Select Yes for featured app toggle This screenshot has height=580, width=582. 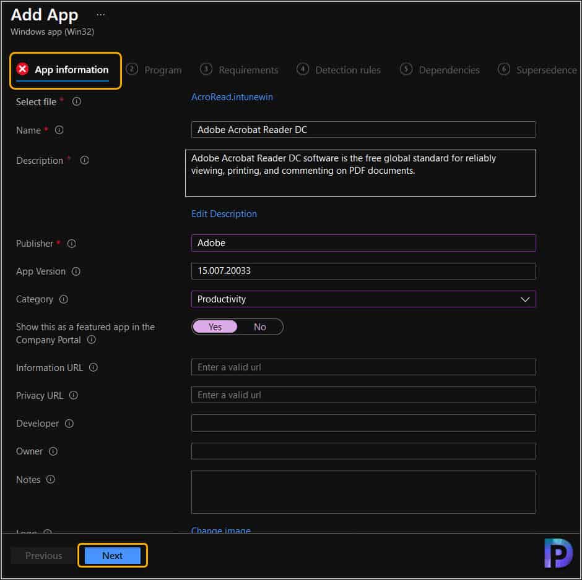point(215,327)
